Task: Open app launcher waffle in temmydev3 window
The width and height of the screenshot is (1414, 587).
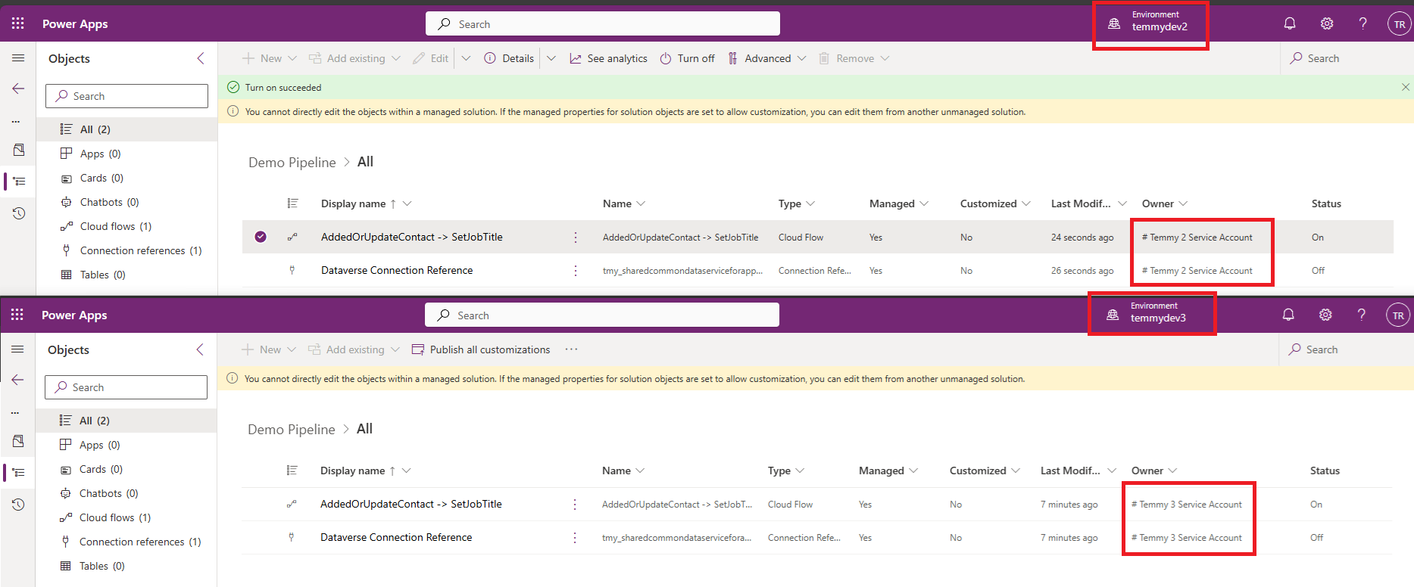Action: point(17,315)
